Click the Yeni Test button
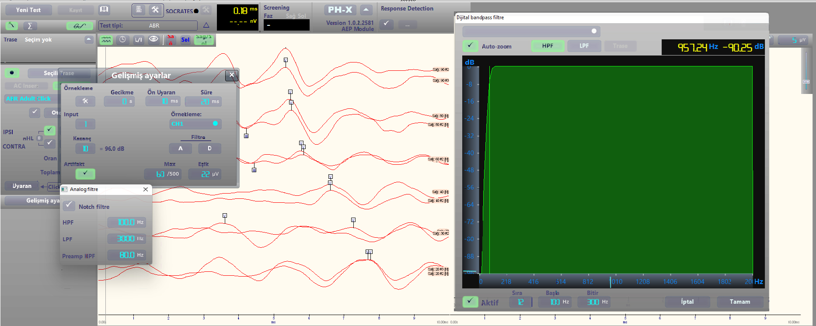 pos(28,10)
